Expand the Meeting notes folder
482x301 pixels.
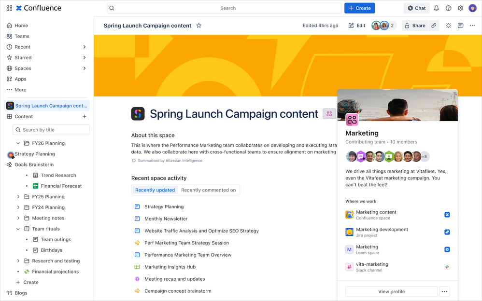18,218
